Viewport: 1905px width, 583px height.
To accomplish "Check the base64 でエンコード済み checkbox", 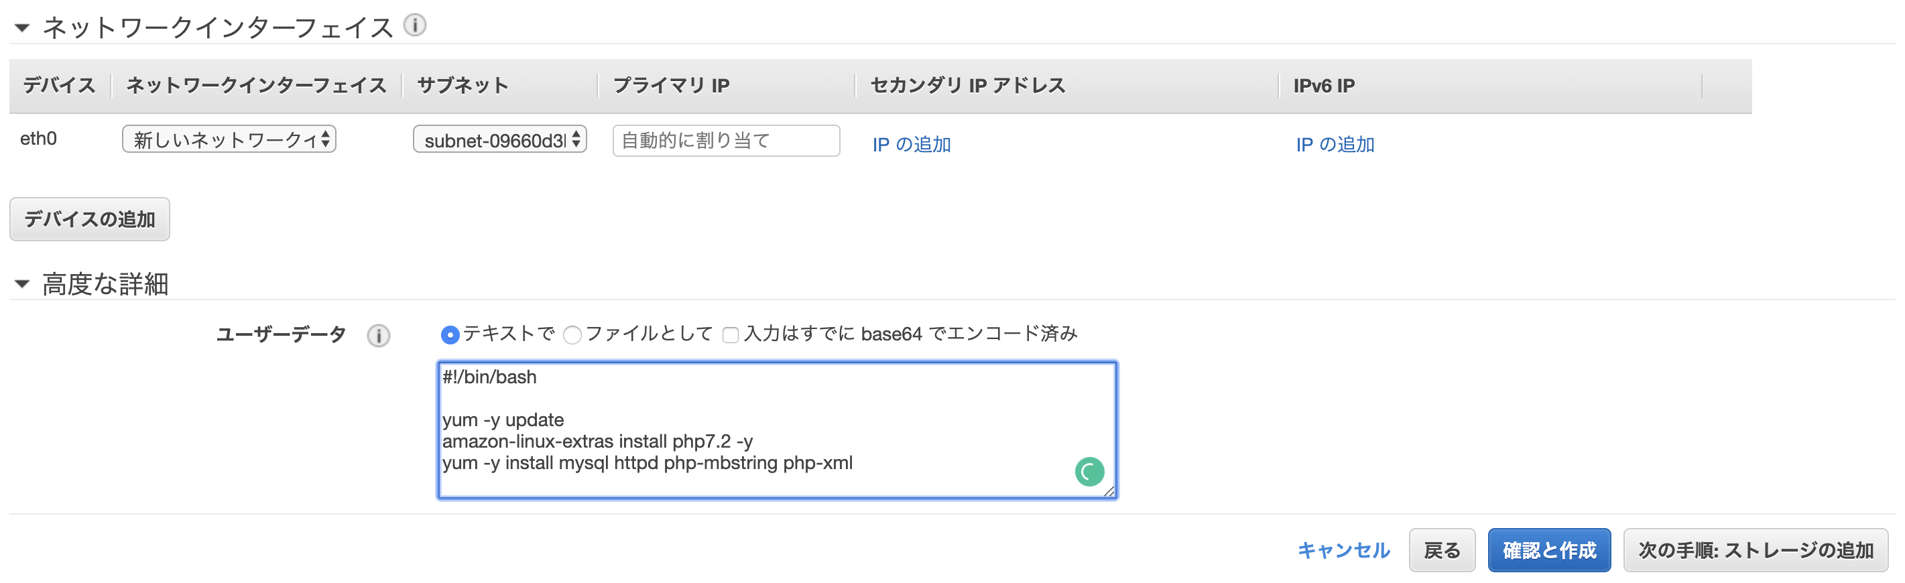I will [x=731, y=336].
